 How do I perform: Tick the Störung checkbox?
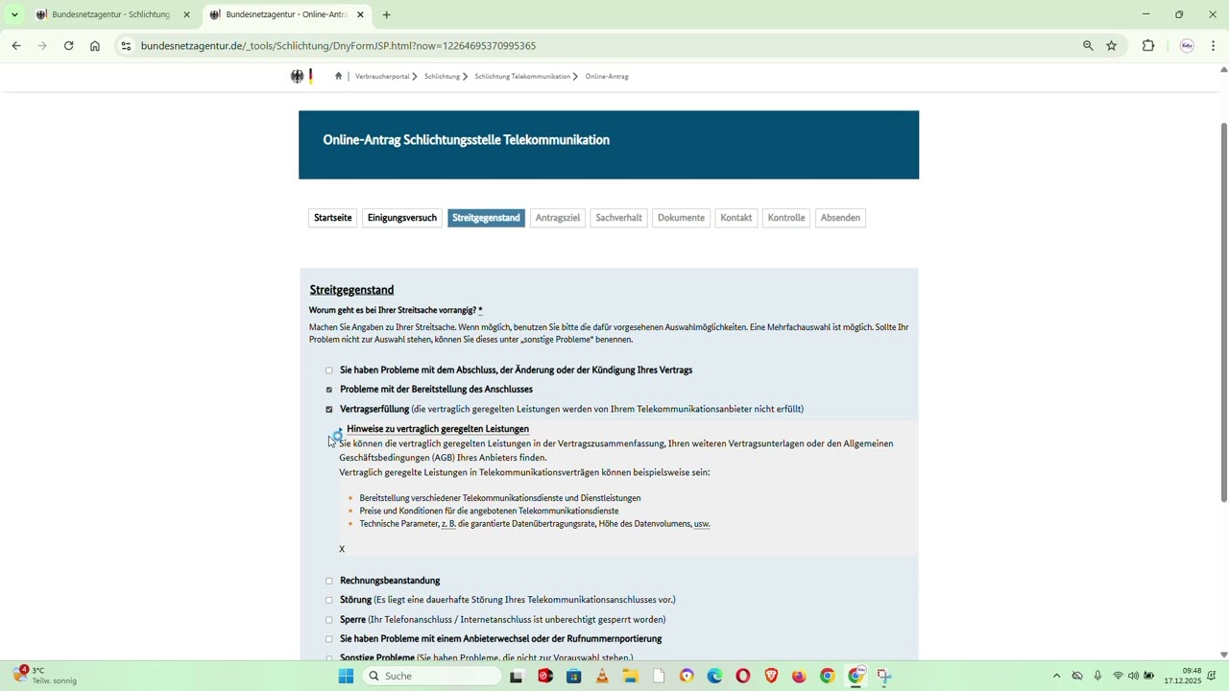tap(328, 601)
